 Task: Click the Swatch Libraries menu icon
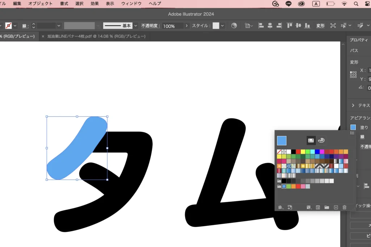[x=280, y=207]
